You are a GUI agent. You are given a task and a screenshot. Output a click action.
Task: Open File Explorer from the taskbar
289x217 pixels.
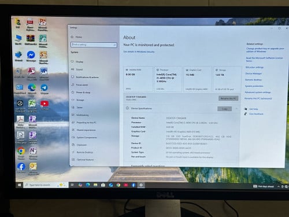95,185
